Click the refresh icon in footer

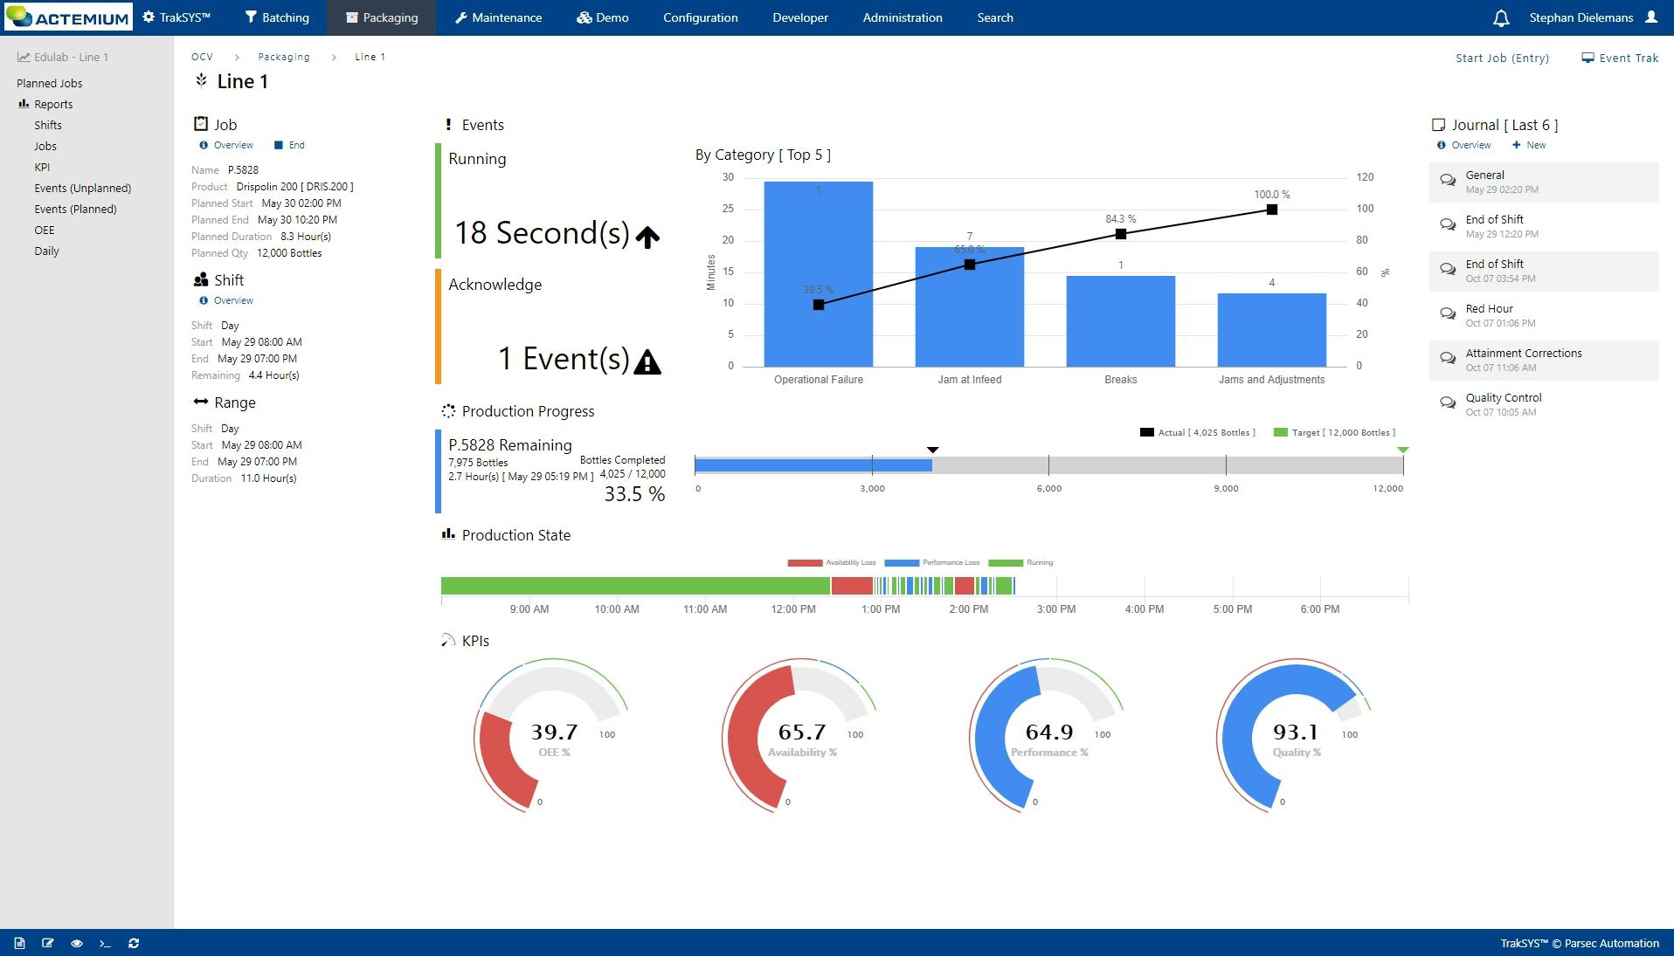pos(134,943)
